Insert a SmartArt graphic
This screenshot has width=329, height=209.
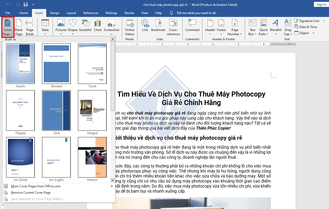85,26
